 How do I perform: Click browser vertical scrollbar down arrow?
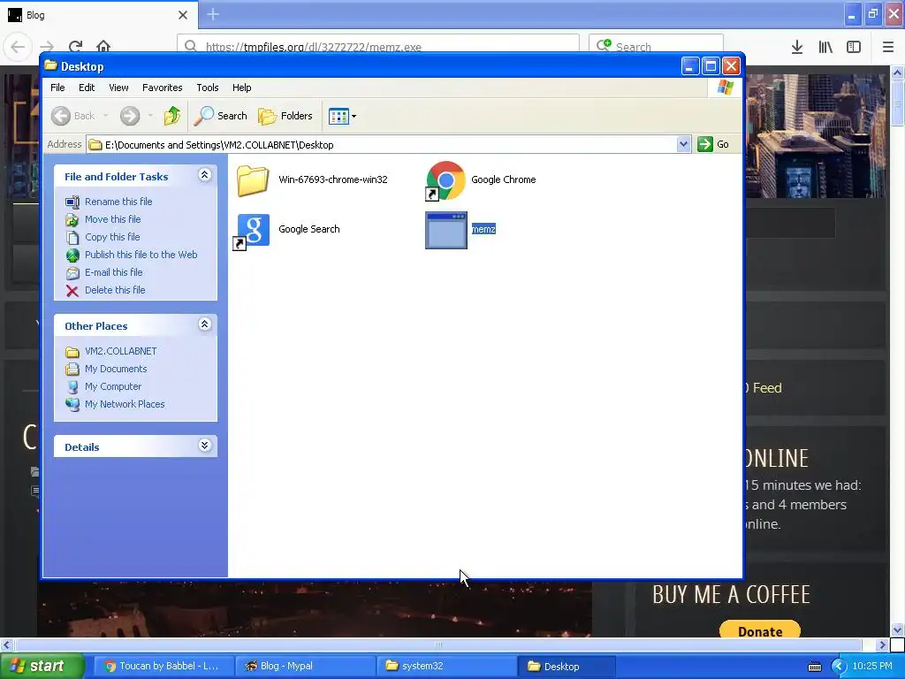click(x=898, y=629)
